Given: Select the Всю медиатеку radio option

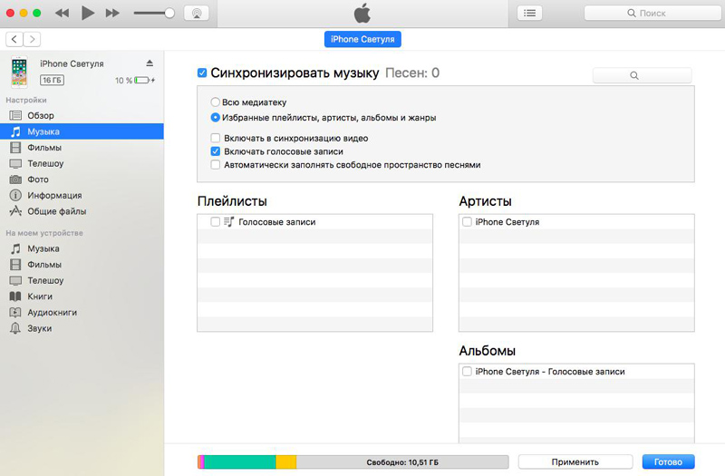Looking at the screenshot, I should coord(215,102).
